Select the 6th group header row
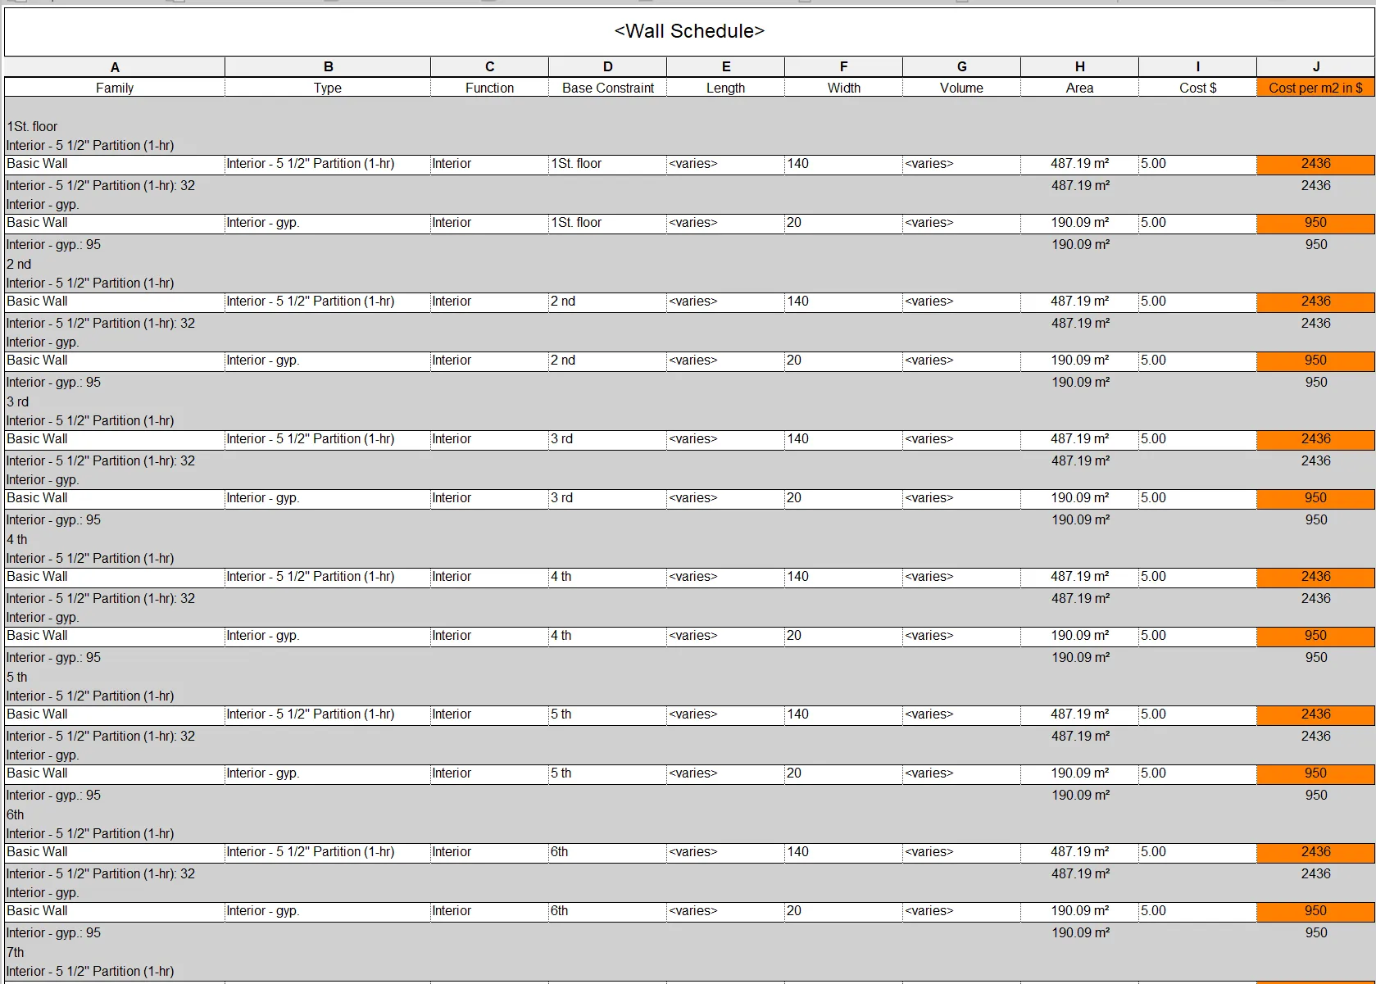The width and height of the screenshot is (1376, 984). 16,814
